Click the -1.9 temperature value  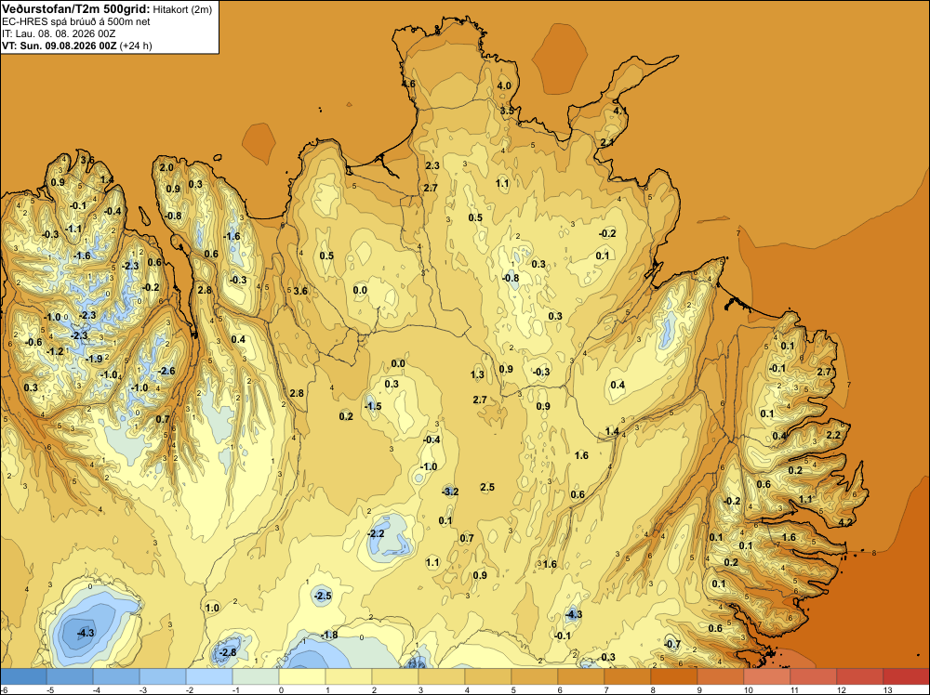coord(94,359)
